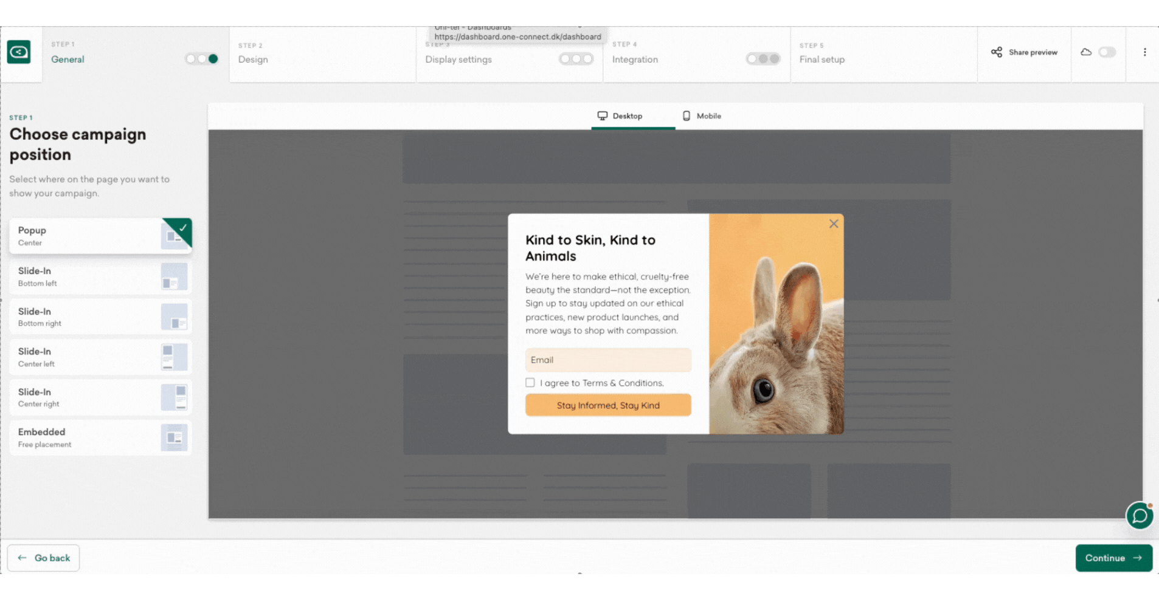Open Step 5 Final setup
Viewport: 1159px width, 599px height.
[822, 60]
